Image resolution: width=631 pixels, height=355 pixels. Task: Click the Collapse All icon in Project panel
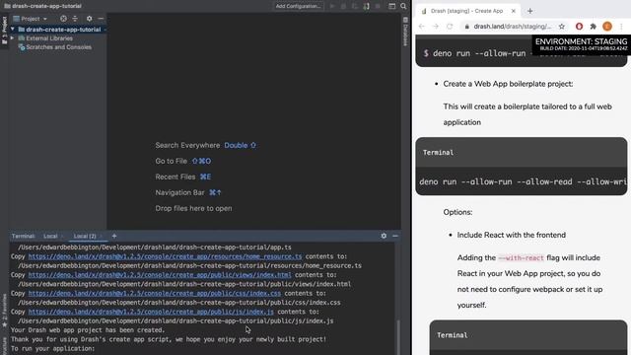click(x=75, y=19)
